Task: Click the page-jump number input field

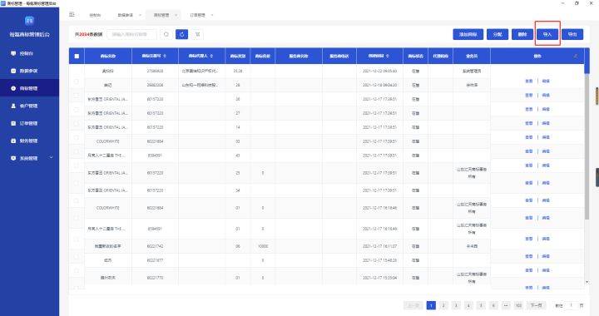Action: tap(571, 305)
